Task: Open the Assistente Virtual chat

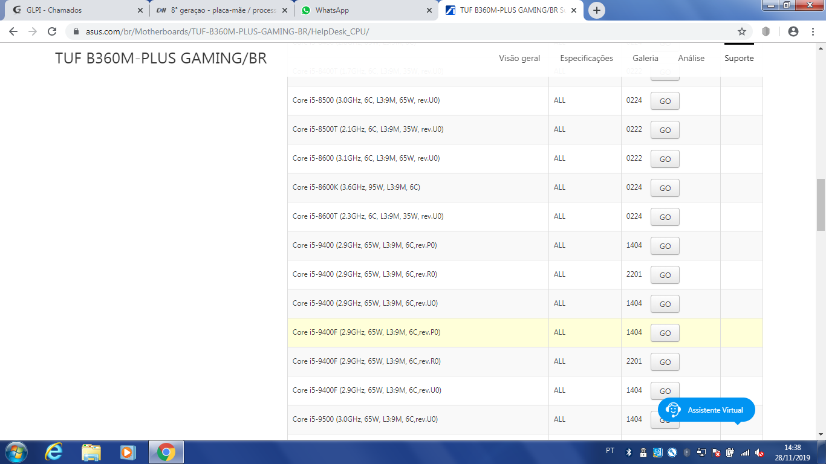Action: (x=706, y=410)
